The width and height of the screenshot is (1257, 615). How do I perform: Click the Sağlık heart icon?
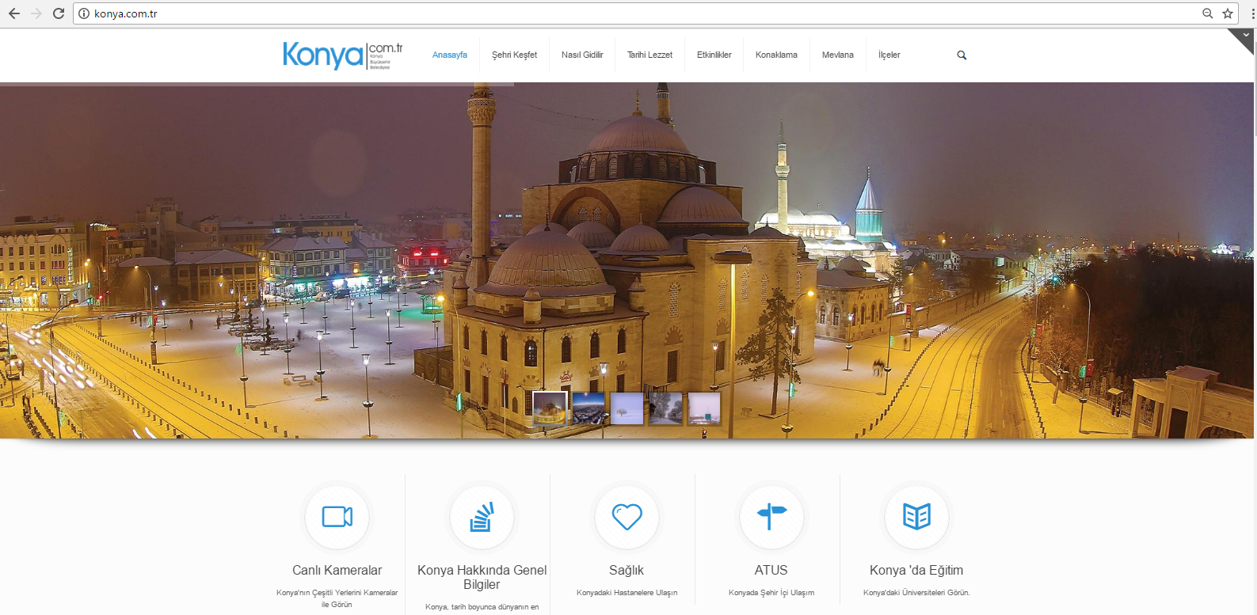click(627, 517)
